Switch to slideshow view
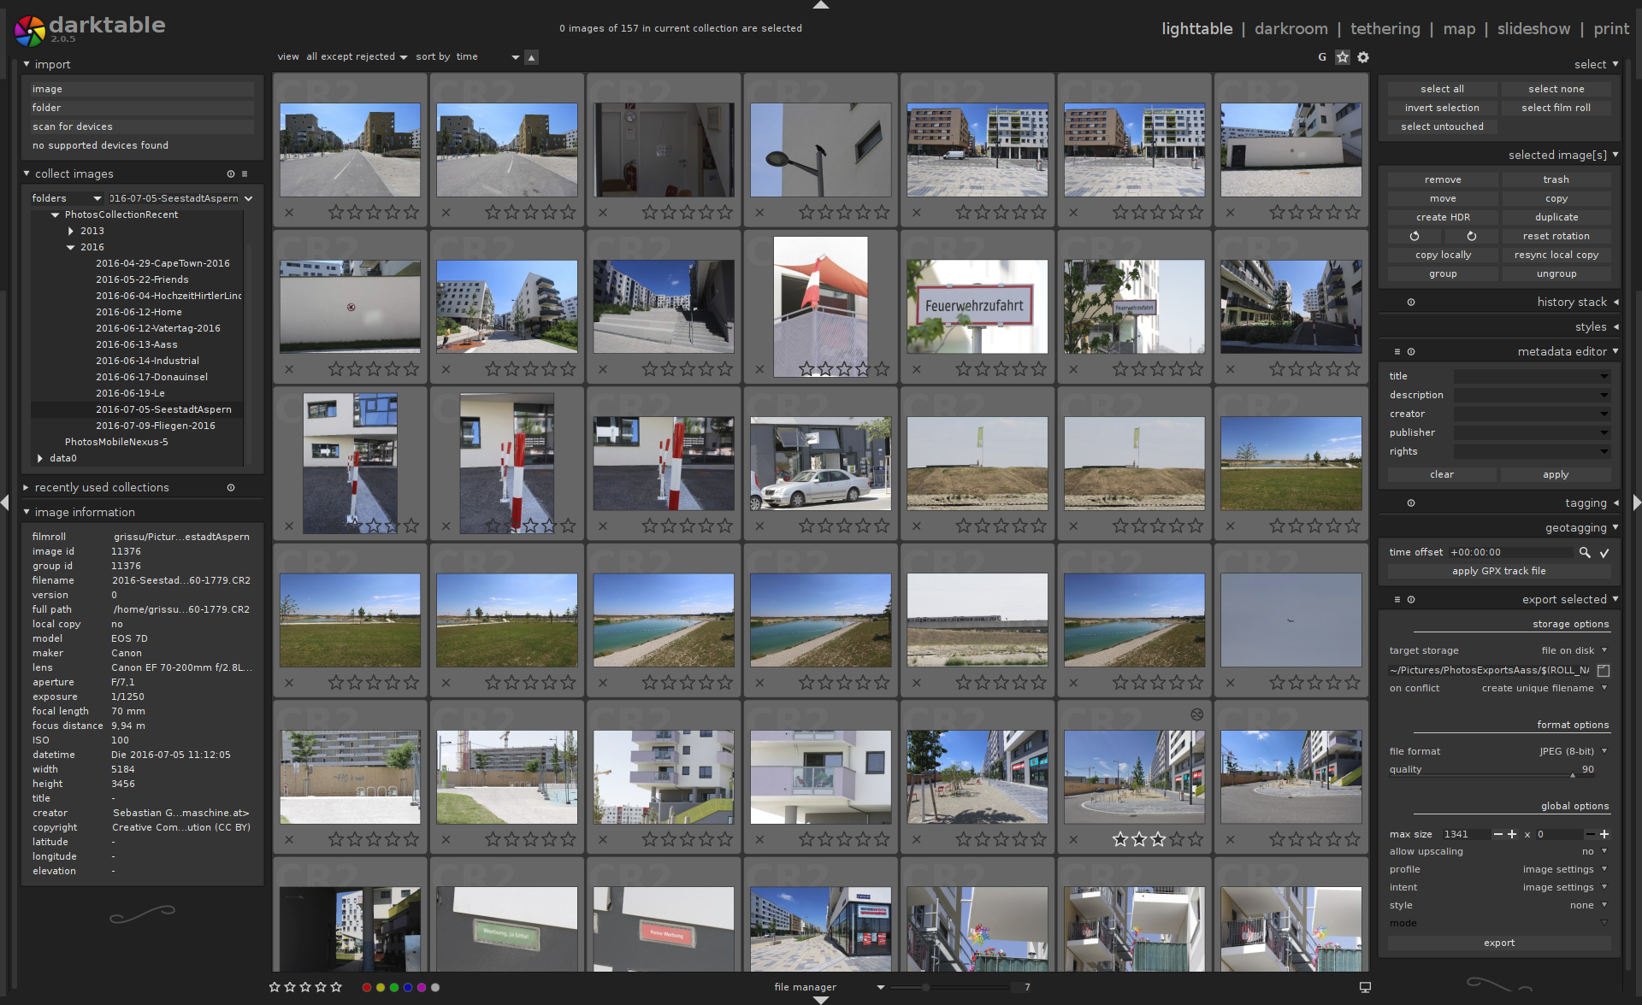This screenshot has width=1642, height=1005. coord(1533,29)
